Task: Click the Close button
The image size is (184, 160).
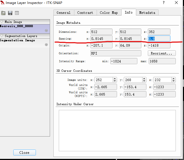Action: 24,152
